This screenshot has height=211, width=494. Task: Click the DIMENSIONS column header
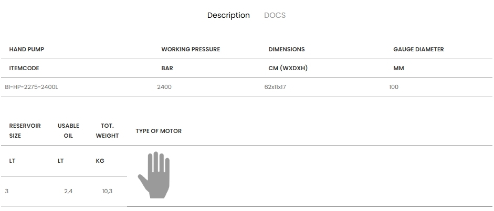(x=287, y=49)
